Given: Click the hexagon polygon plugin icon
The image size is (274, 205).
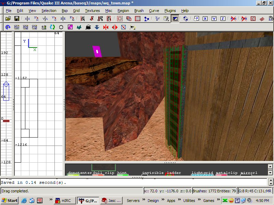Looking at the screenshot, I should click(x=61, y=27).
